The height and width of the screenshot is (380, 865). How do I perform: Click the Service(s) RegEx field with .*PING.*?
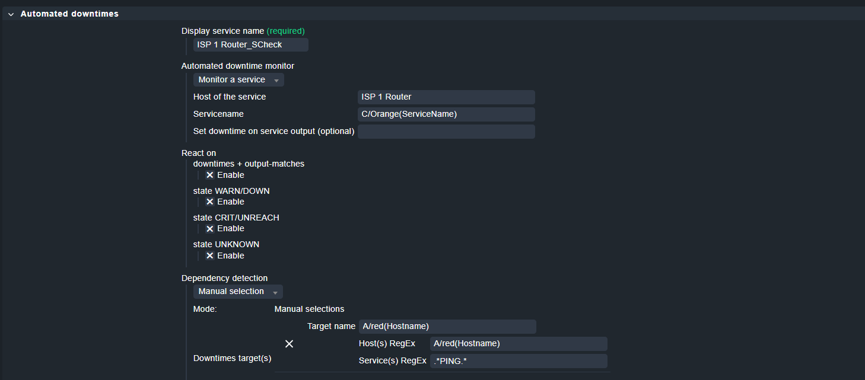[x=518, y=360]
